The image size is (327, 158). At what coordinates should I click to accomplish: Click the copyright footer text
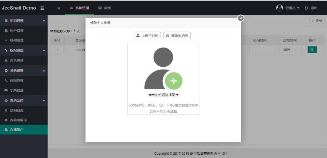191,154
